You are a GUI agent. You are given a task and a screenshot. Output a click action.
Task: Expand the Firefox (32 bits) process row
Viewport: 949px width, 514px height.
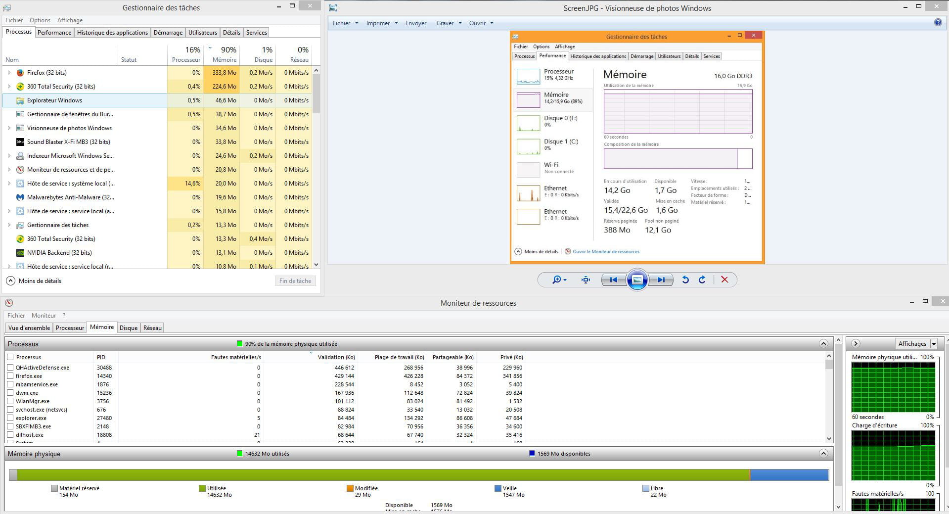(x=9, y=73)
